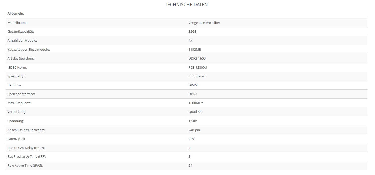Click the Row Active Time value 24
The height and width of the screenshot is (175, 375).
(190, 165)
